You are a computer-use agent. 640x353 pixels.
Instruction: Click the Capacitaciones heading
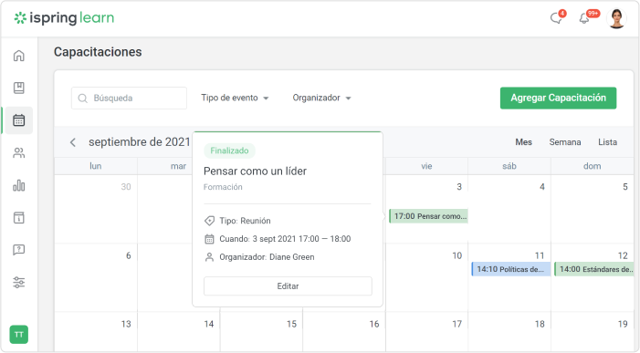tap(98, 52)
